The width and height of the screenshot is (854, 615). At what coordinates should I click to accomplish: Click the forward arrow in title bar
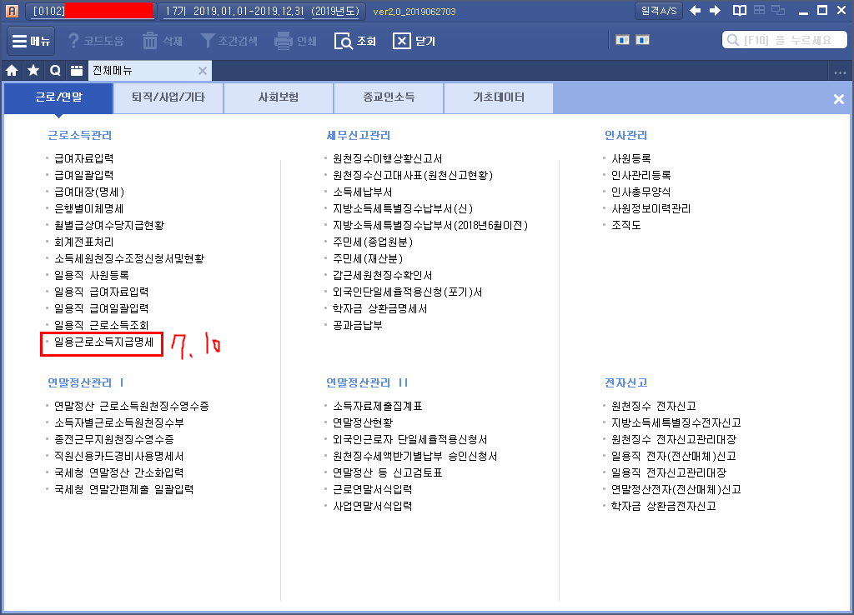(715, 10)
